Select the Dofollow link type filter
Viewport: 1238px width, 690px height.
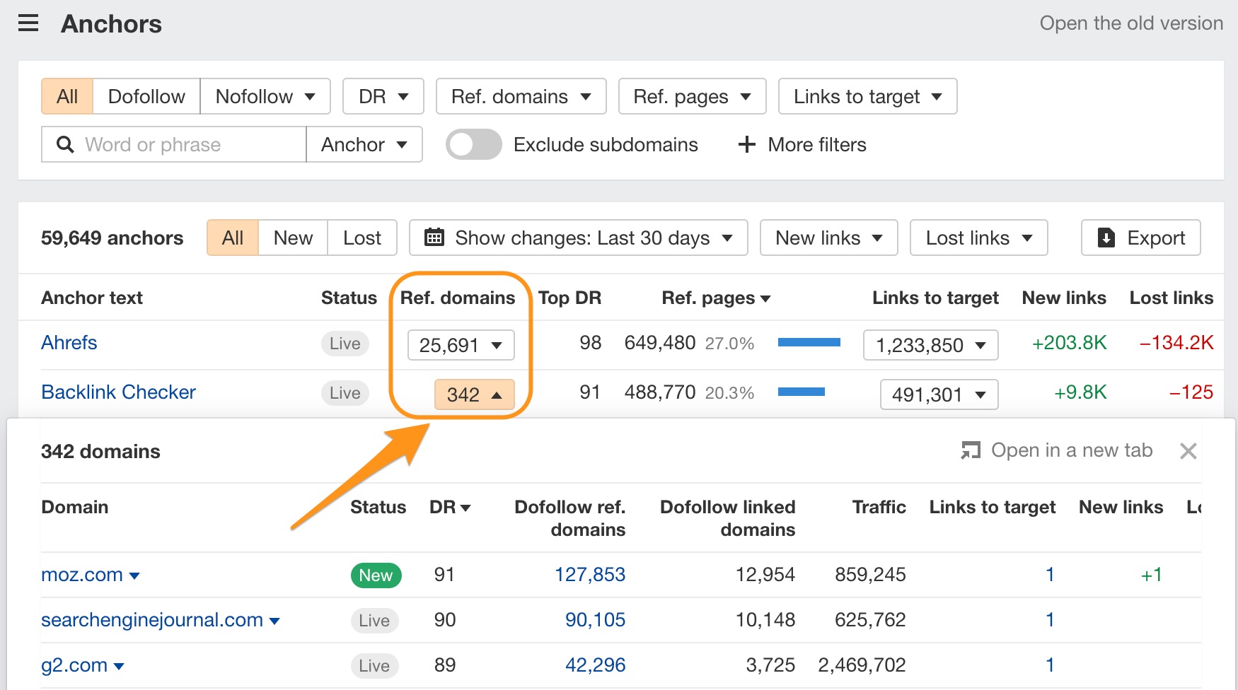[x=146, y=96]
